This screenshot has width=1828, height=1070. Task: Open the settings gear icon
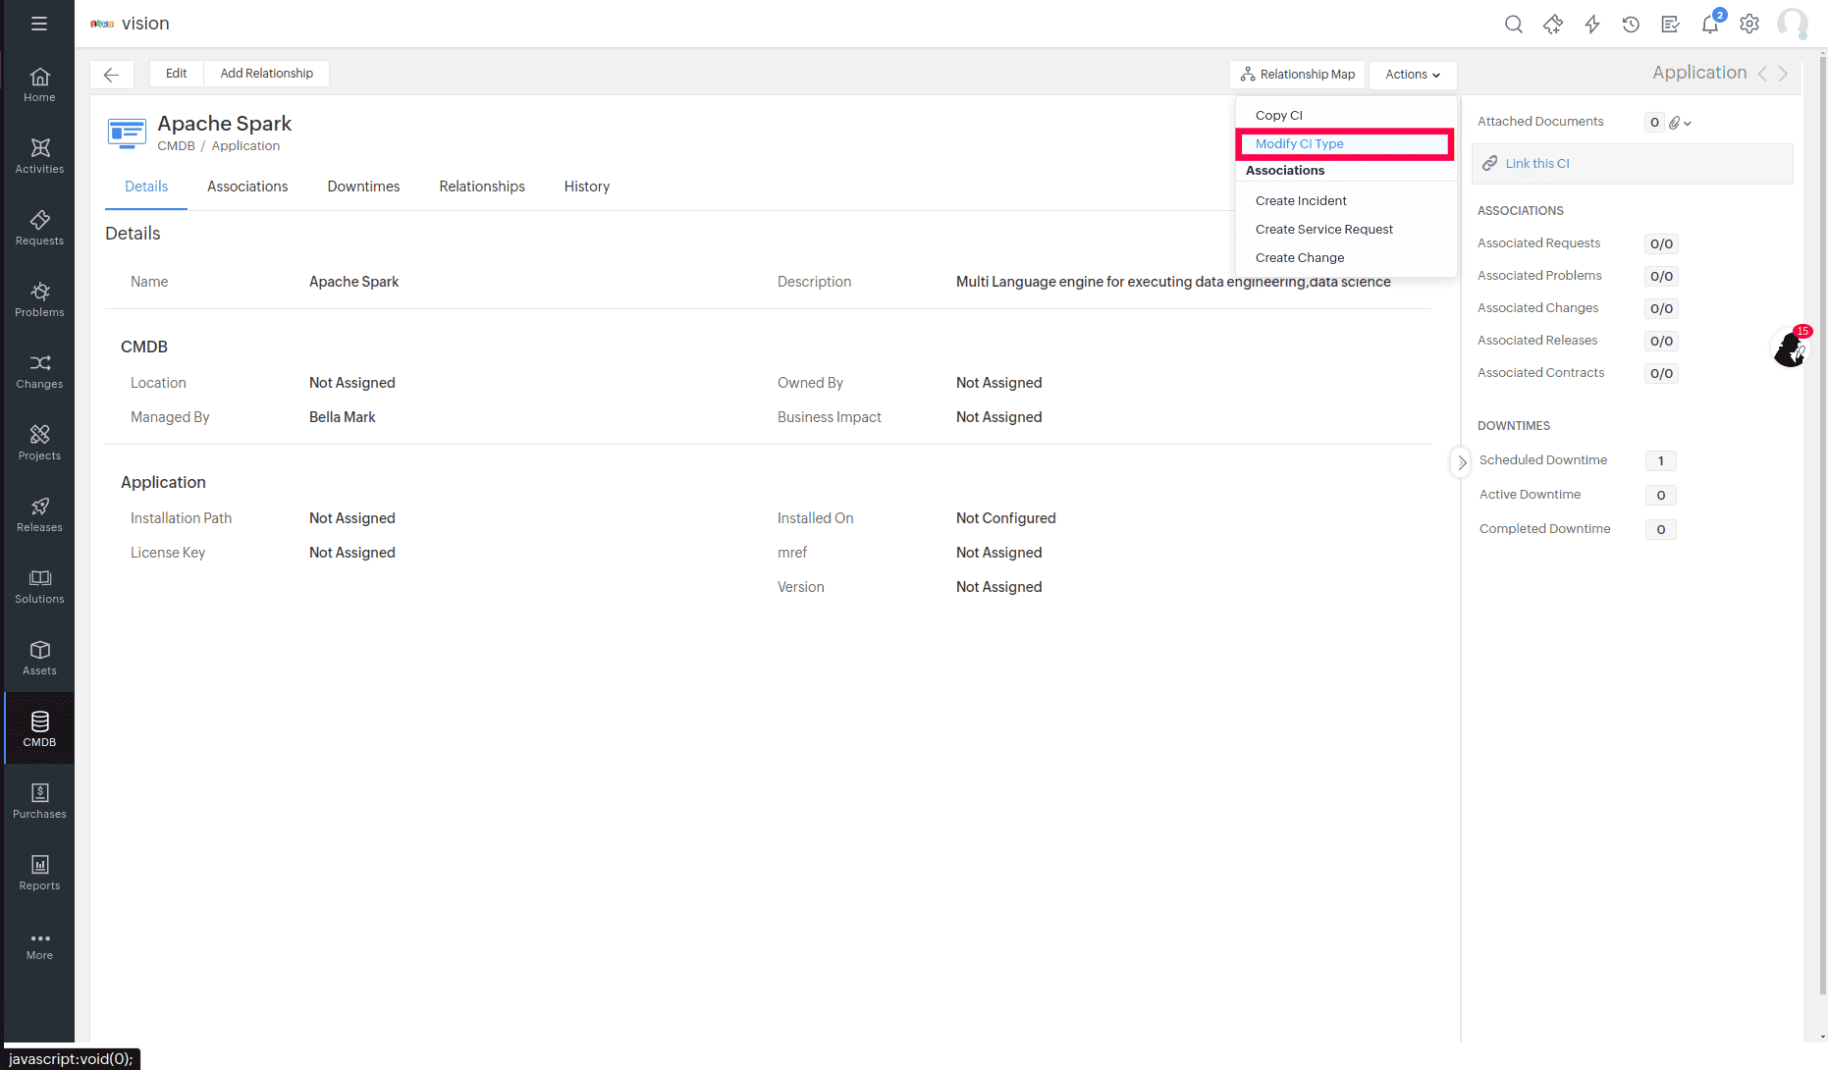coord(1748,25)
